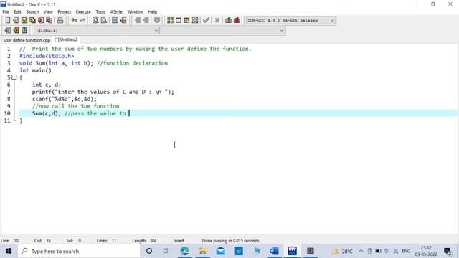Screen dimensions: 459x258
Task: Click the code line '#include<stdio.h>'
Action: tap(47, 56)
